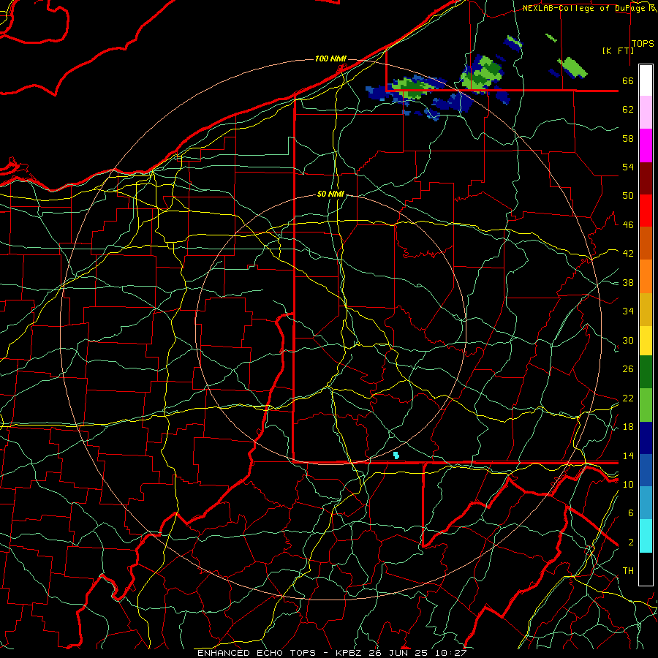
Task: Click the 'NEXLAB-College of DuPage' header text
Action: [583, 8]
